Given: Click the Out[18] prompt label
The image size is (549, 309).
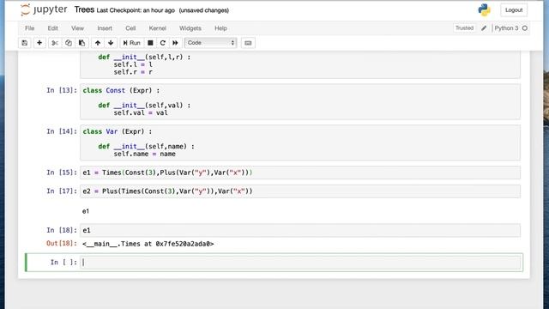Looking at the screenshot, I should pyautogui.click(x=62, y=243).
